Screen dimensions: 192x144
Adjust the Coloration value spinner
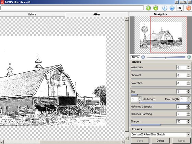tap(188, 83)
